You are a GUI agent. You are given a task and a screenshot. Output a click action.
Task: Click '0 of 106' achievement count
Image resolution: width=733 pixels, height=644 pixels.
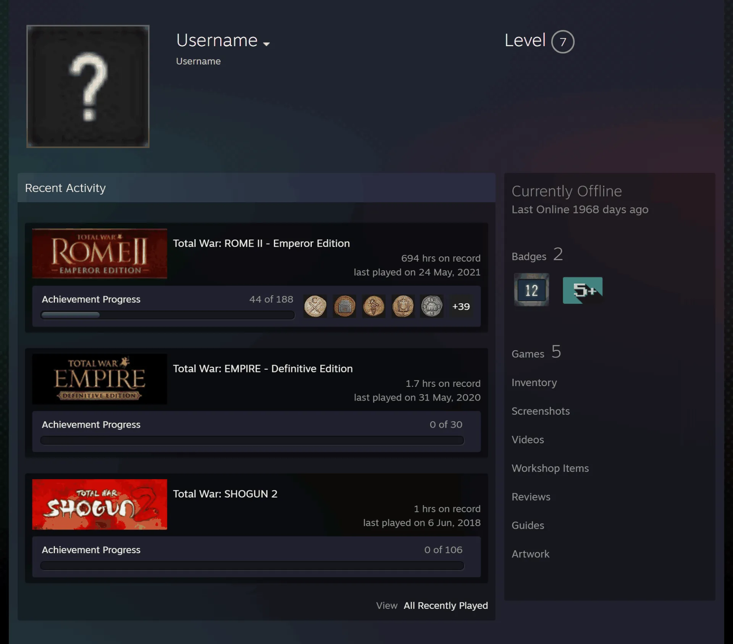443,550
